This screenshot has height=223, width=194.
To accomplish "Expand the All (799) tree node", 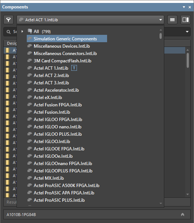I will coord(22,31).
